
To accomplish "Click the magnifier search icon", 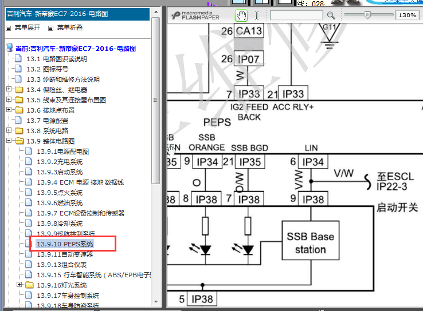I will click(331, 15).
